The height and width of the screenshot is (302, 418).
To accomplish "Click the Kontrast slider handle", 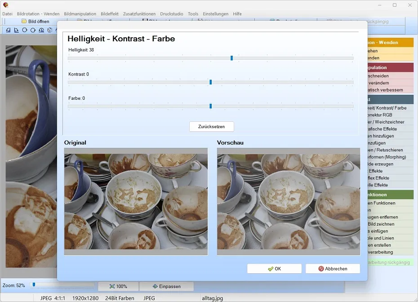I will (x=211, y=82).
